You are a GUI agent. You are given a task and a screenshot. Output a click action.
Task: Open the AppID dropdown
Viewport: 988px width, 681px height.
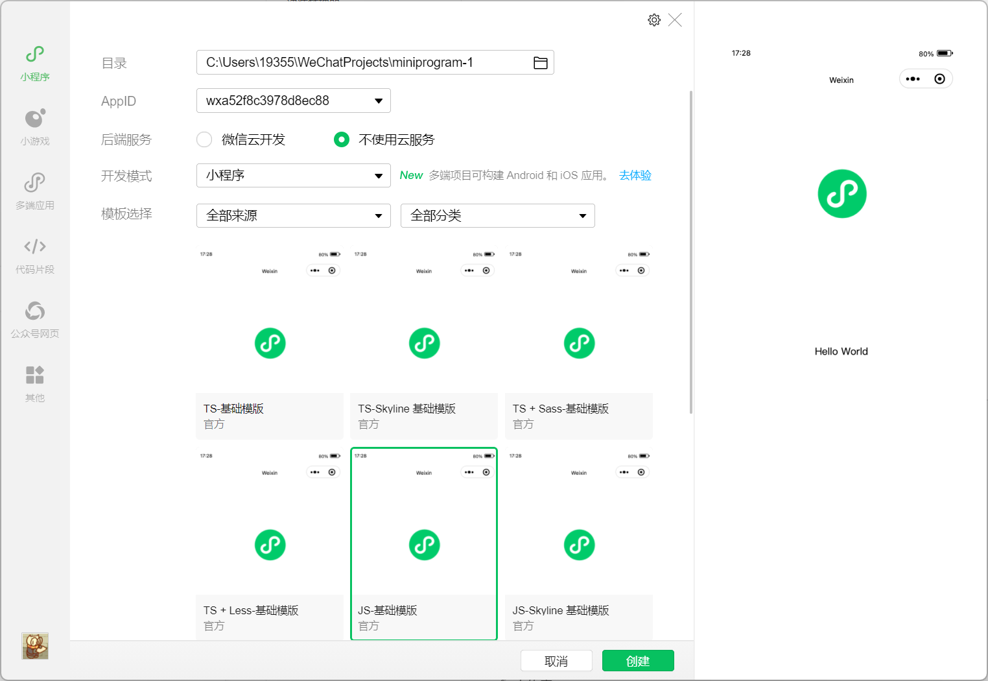[294, 101]
